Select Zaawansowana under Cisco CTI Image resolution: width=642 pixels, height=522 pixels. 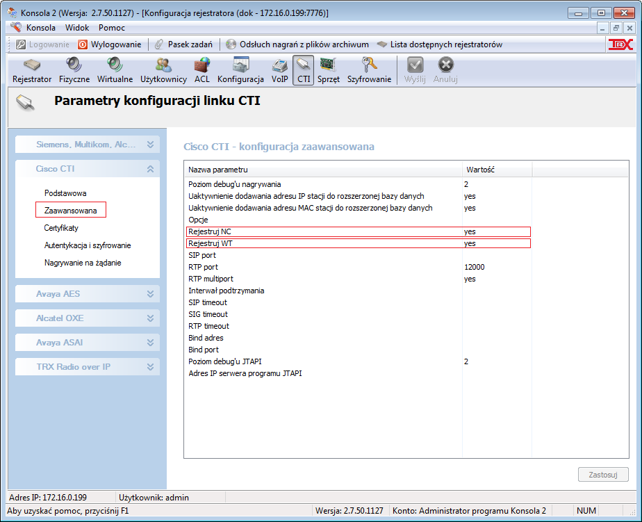pyautogui.click(x=70, y=211)
